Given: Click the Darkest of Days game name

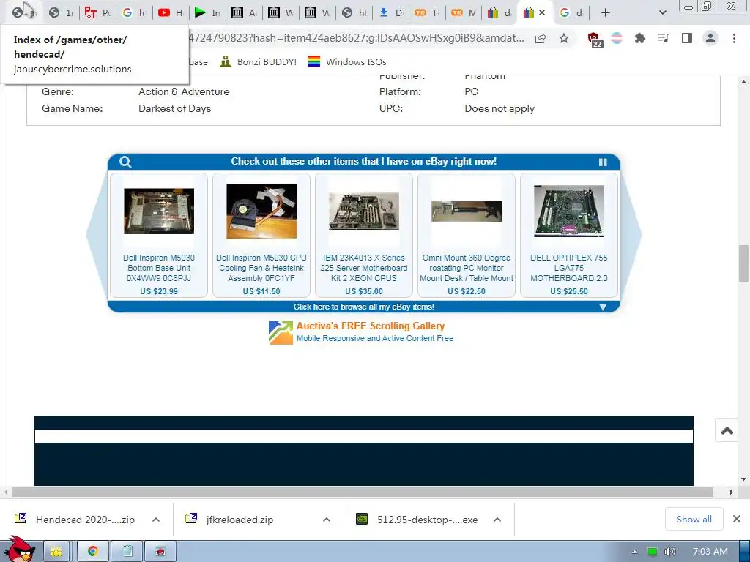Looking at the screenshot, I should (174, 108).
